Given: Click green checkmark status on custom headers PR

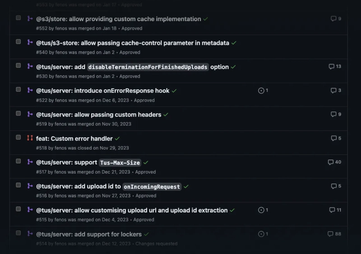Looking at the screenshot, I should (x=166, y=115).
